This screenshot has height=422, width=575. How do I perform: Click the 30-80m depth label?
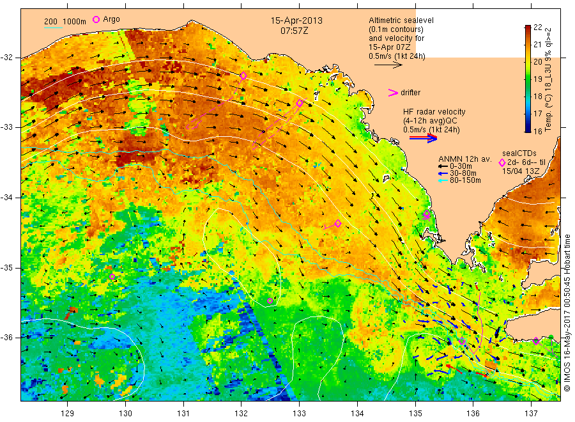pos(463,173)
